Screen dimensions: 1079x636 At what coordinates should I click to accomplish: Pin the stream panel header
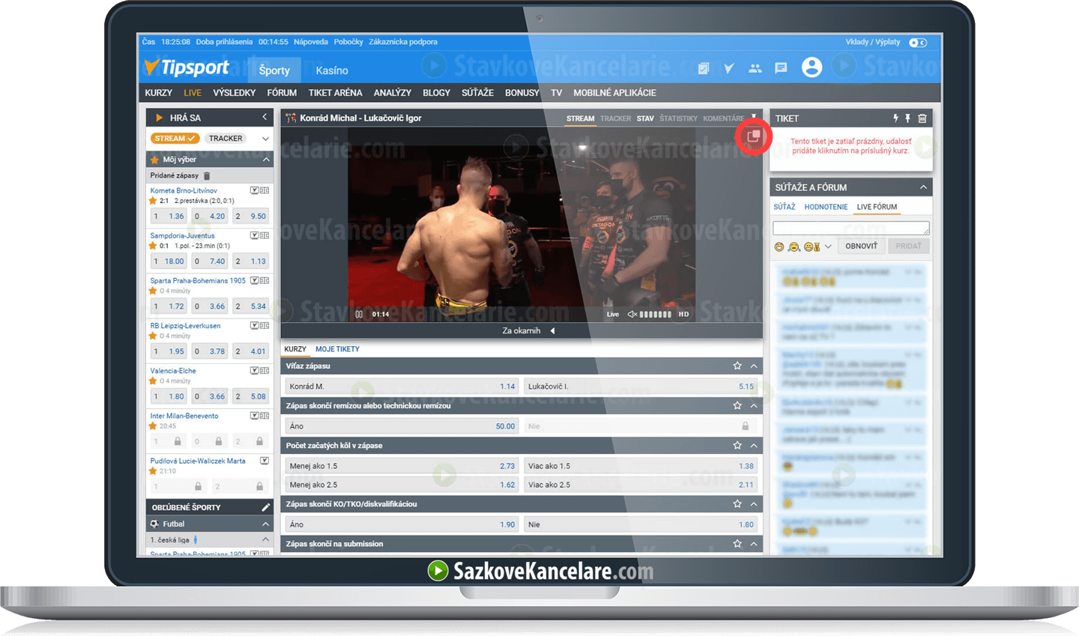(x=754, y=116)
